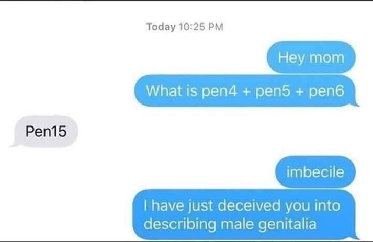Click the "10:25 PM" time text
The image size is (373, 242).
click(x=201, y=27)
